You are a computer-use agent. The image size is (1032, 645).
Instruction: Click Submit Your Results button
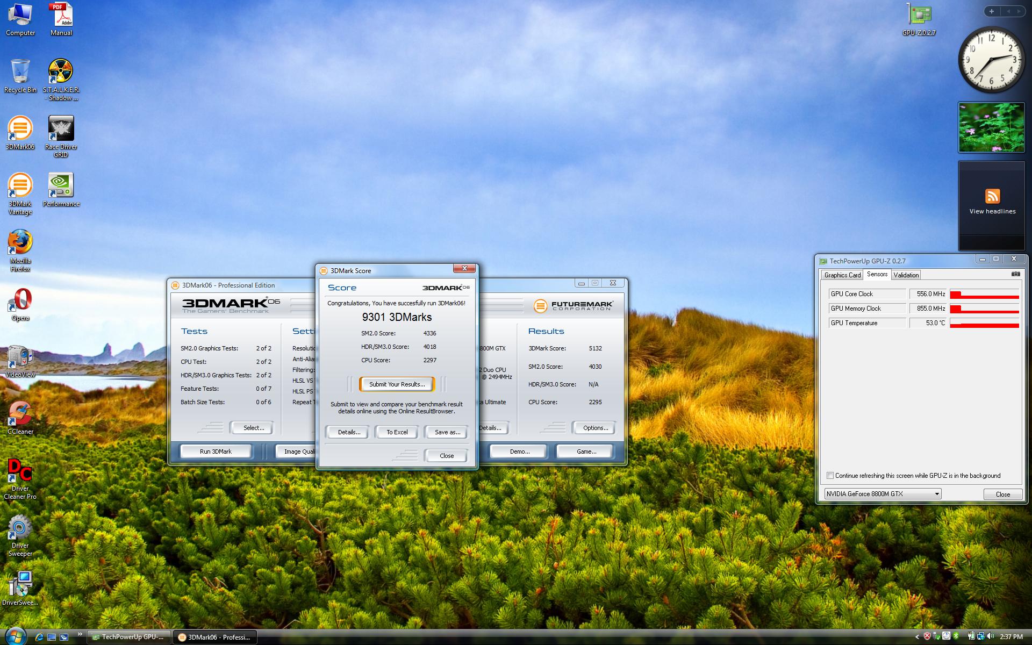pos(397,384)
